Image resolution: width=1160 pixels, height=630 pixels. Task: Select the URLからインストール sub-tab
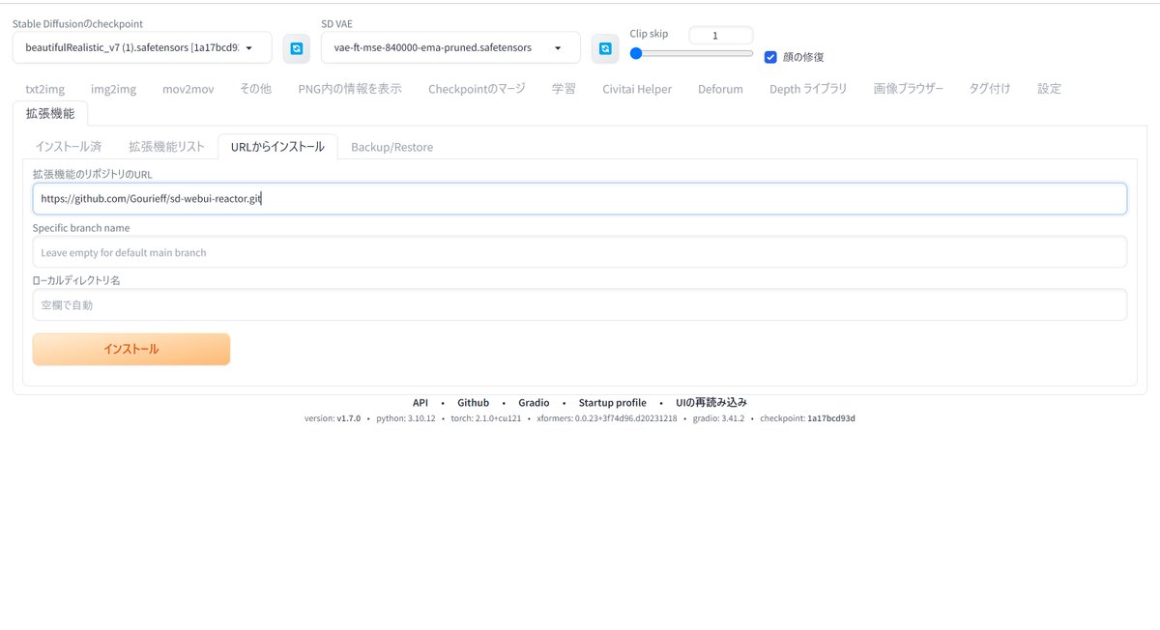tap(277, 147)
